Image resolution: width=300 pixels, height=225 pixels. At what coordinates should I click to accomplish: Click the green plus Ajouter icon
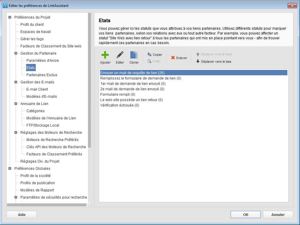click(105, 55)
